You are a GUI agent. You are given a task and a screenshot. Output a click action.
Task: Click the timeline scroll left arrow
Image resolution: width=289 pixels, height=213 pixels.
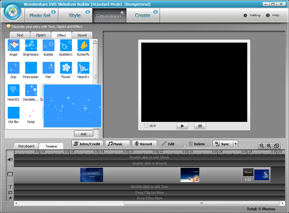point(16,204)
